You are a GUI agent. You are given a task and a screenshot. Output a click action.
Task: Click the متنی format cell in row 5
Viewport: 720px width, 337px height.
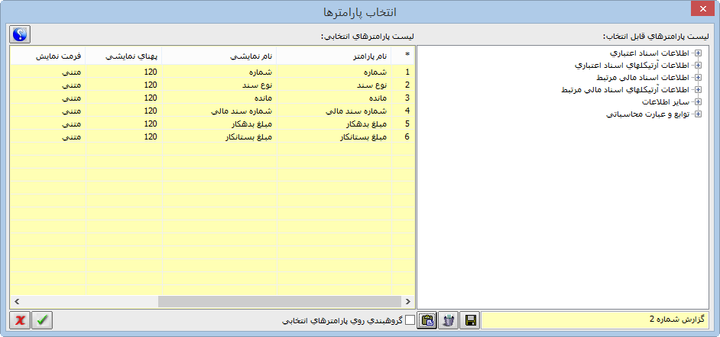(x=47, y=124)
